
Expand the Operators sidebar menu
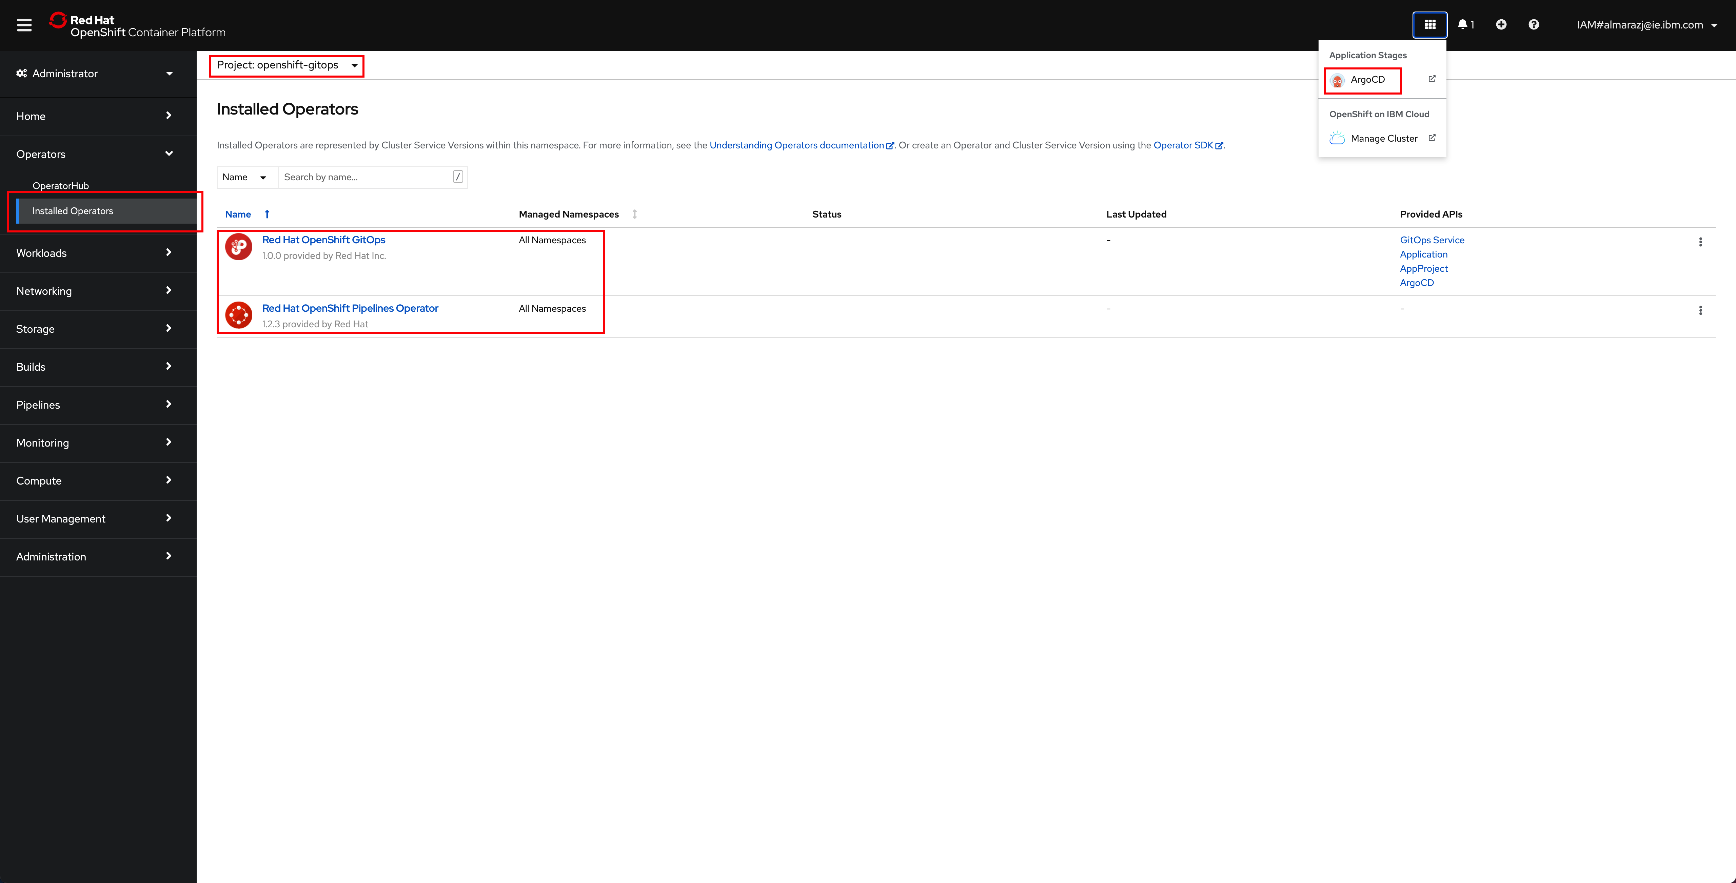tap(96, 153)
